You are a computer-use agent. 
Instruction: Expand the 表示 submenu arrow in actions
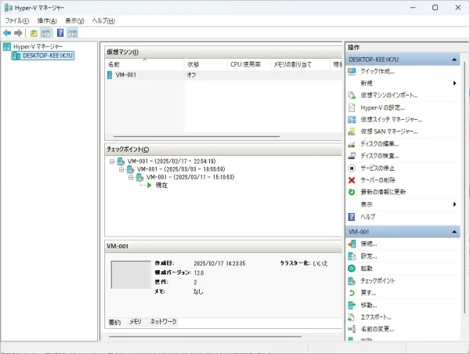point(454,204)
